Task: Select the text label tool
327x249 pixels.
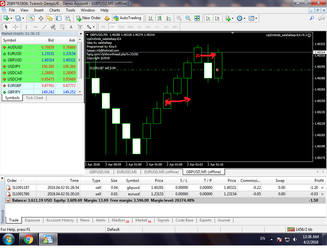Action: click(71, 27)
